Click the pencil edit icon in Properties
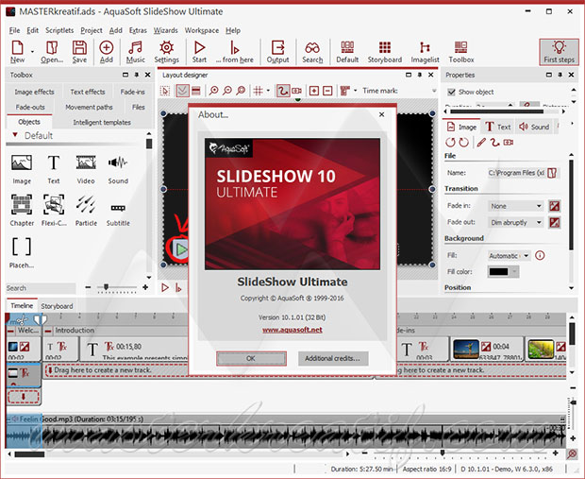Screen dimensions: 585x479 [481, 143]
